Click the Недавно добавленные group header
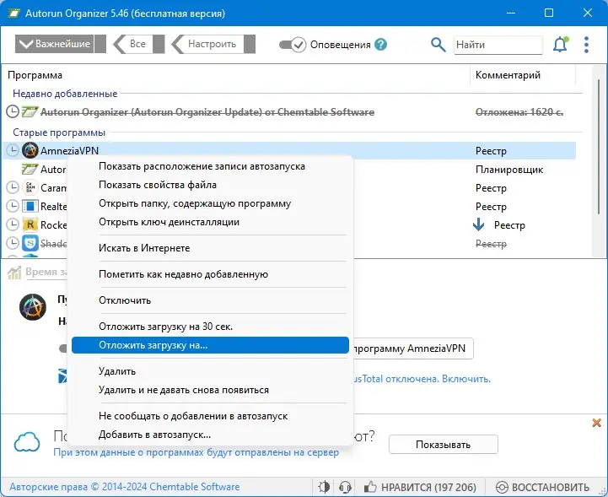This screenshot has width=608, height=497. [x=65, y=94]
